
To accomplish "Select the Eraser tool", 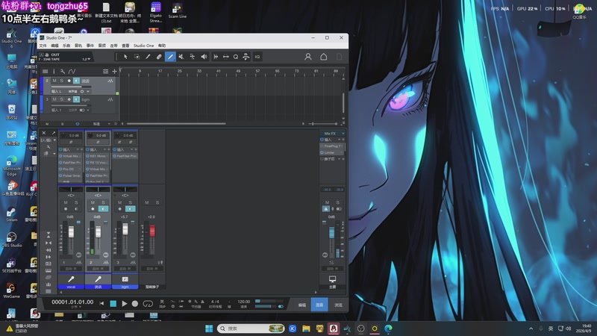I will click(159, 57).
